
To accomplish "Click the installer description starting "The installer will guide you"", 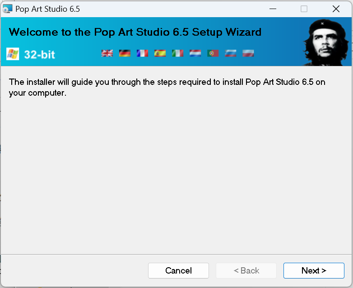I will pyautogui.click(x=167, y=88).
